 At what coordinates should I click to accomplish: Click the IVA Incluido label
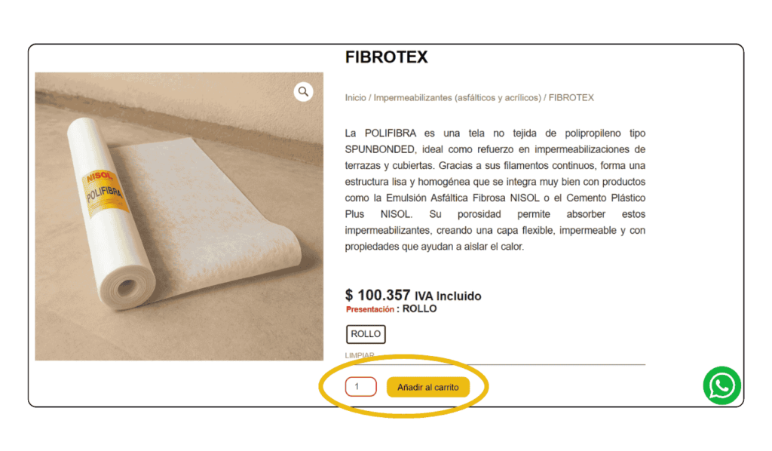[448, 296]
